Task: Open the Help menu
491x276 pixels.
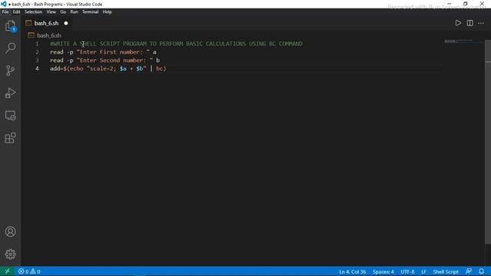Action: click(107, 12)
